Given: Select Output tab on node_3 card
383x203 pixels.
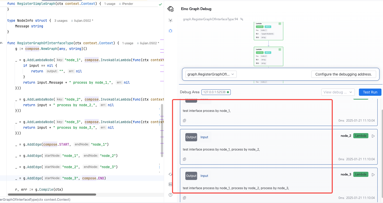Looking at the screenshot, I should (191, 176).
